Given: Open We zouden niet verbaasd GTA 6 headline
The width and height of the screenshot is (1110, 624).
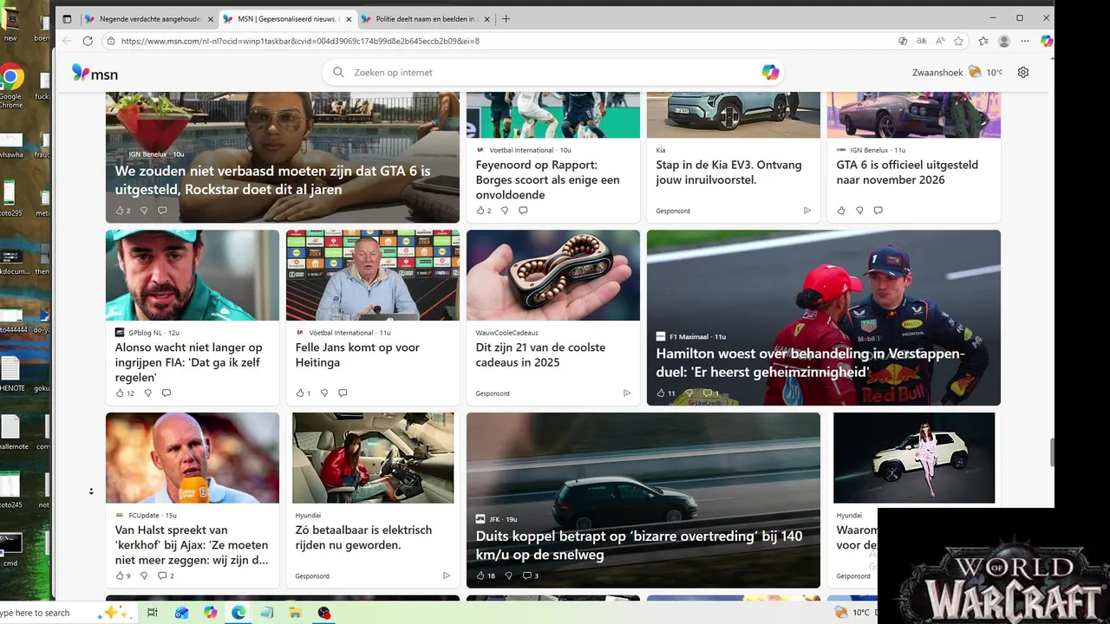Looking at the screenshot, I should tap(272, 180).
